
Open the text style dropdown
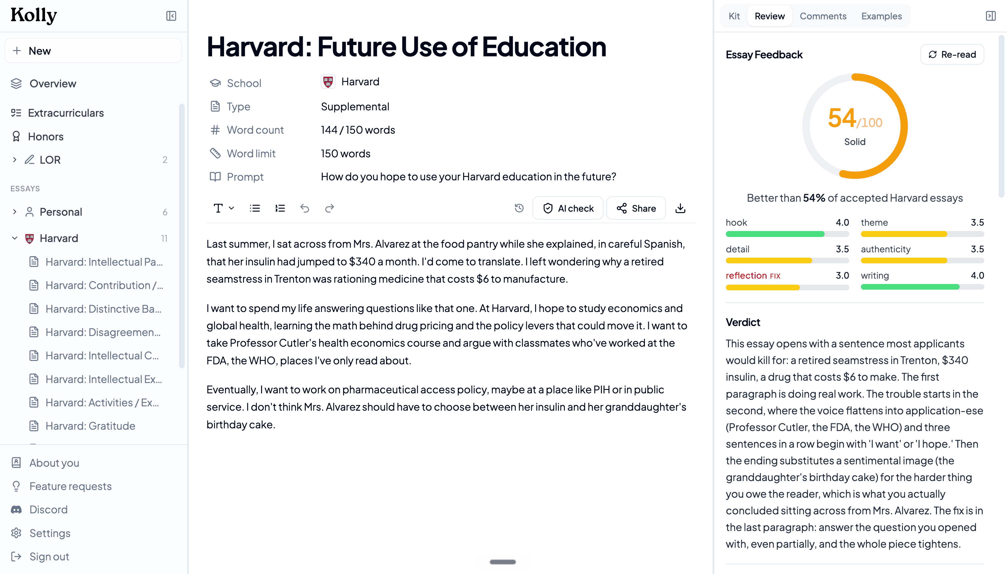(x=223, y=208)
